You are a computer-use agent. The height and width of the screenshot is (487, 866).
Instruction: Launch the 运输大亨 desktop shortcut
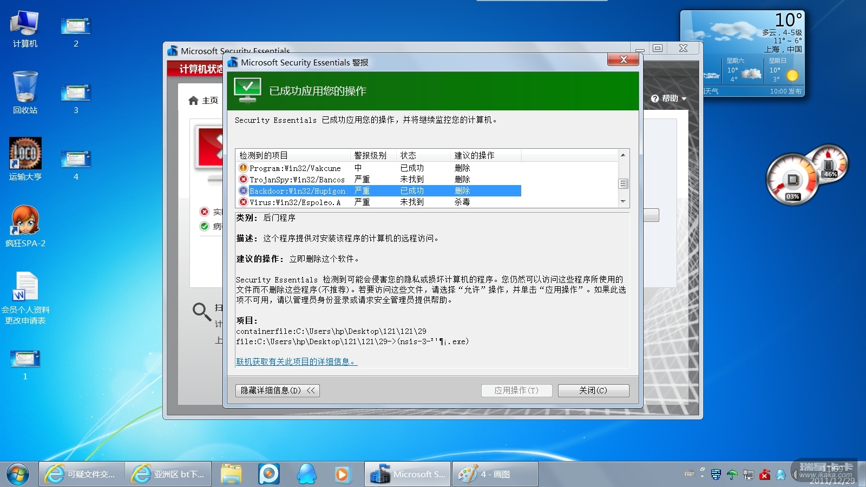click(25, 159)
